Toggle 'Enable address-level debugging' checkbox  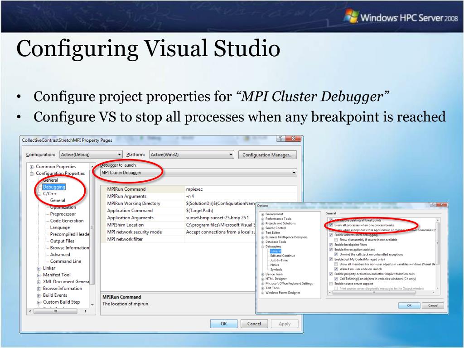coord(331,235)
